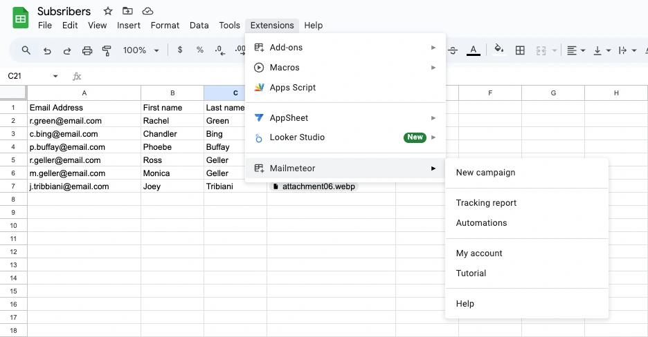Open the borders tool
Viewport: 648px width, 337px height.
click(520, 50)
